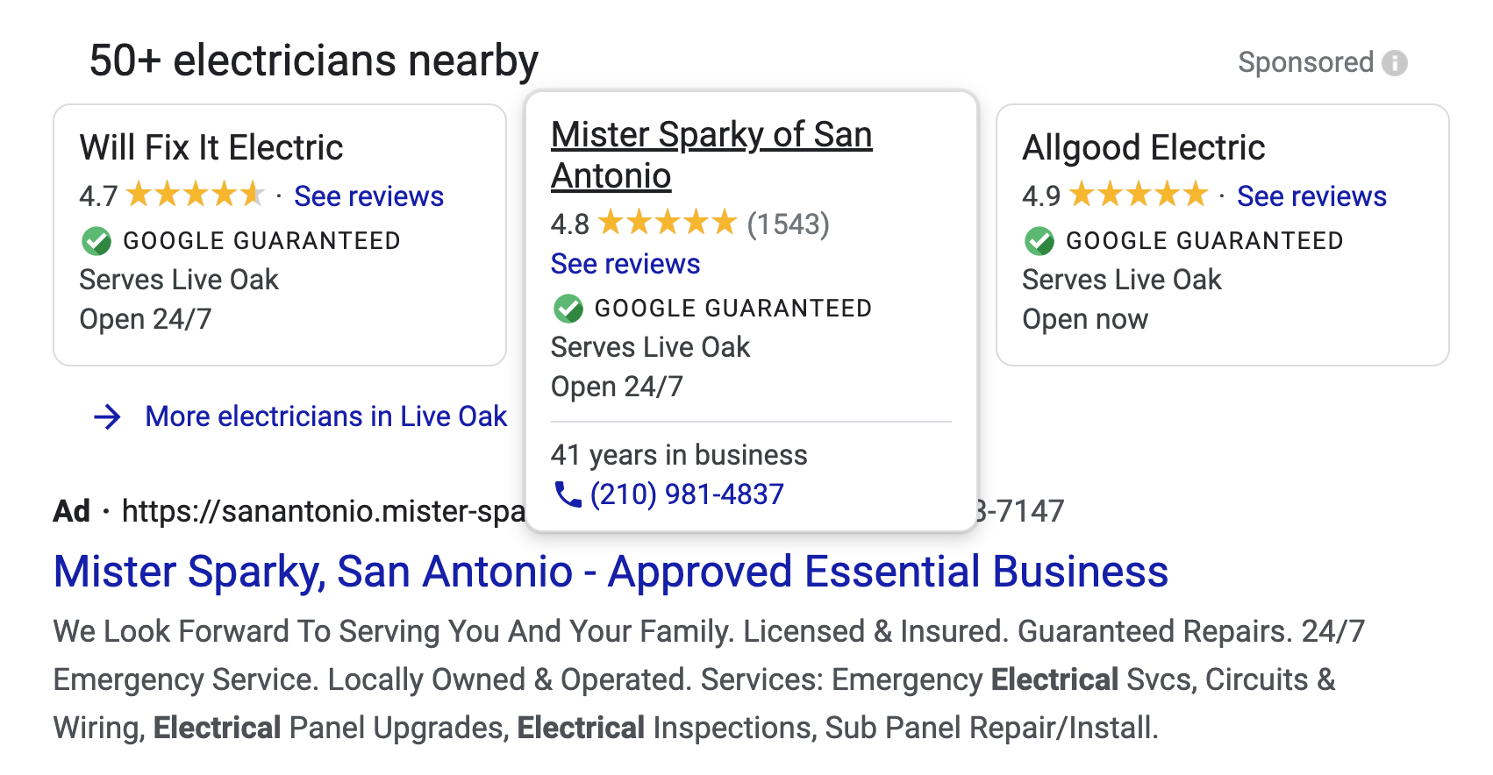This screenshot has width=1493, height=775.
Task: Open Will Fix It Electric listing title
Action: click(211, 147)
